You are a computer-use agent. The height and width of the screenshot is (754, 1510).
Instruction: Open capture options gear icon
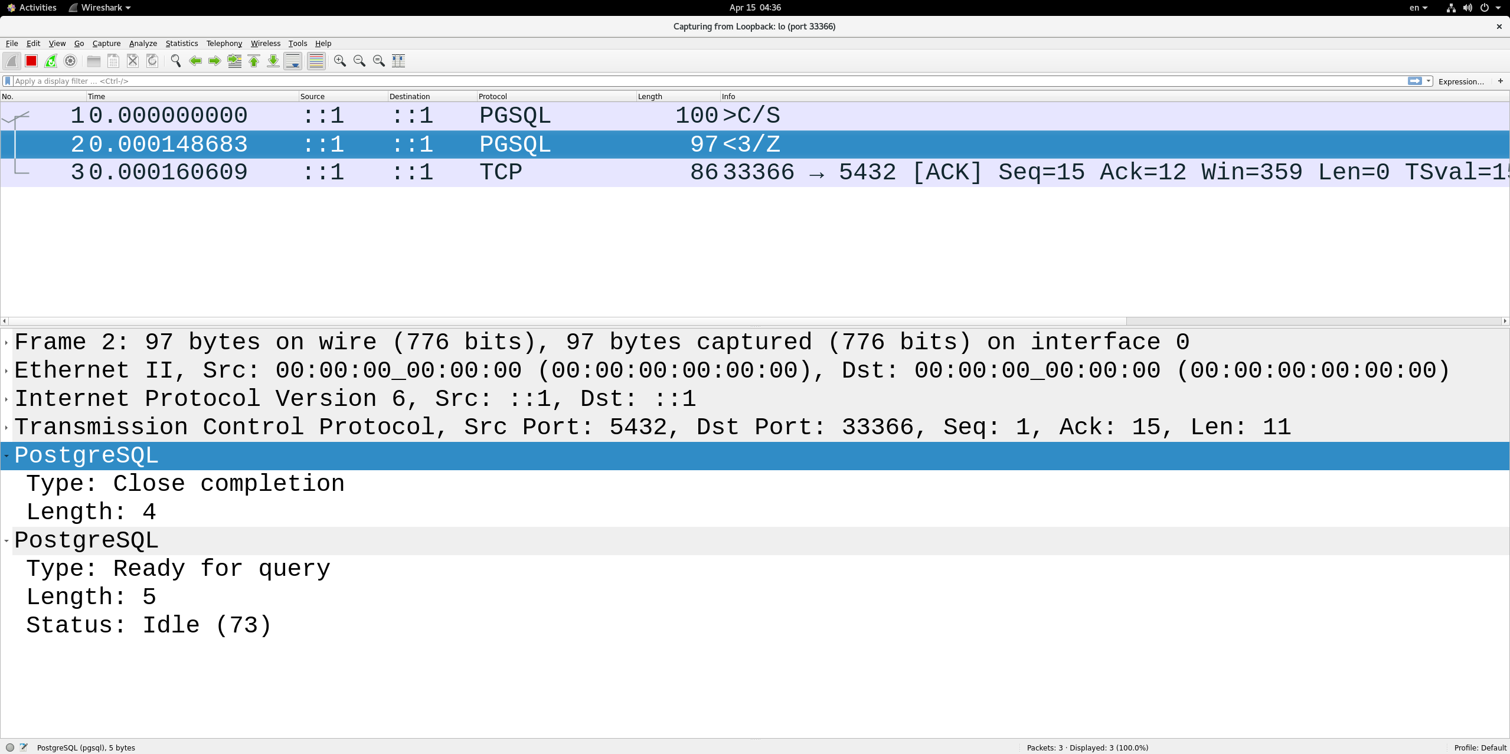(x=70, y=61)
